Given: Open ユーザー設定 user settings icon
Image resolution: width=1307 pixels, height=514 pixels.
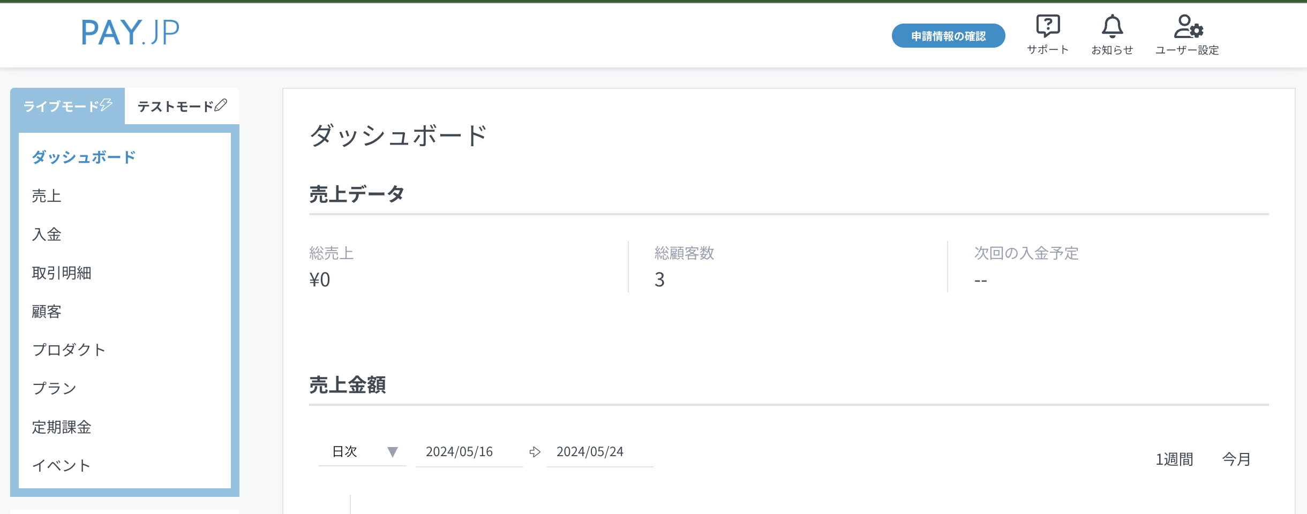Looking at the screenshot, I should [1188, 26].
